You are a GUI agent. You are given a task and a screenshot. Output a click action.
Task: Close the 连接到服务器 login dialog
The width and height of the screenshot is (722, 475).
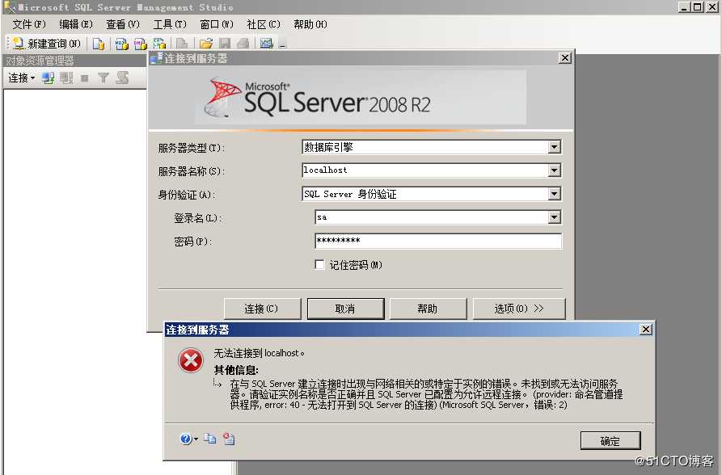[565, 58]
